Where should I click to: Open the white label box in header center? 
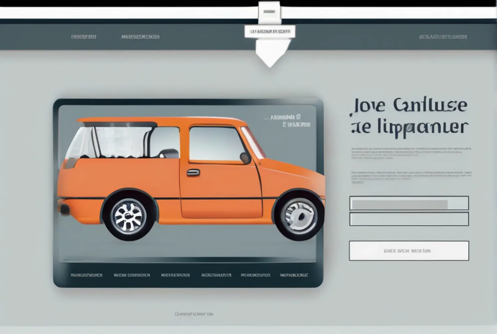coord(270,32)
